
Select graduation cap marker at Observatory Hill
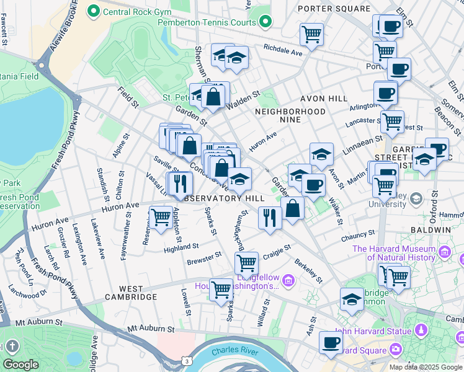239,180
